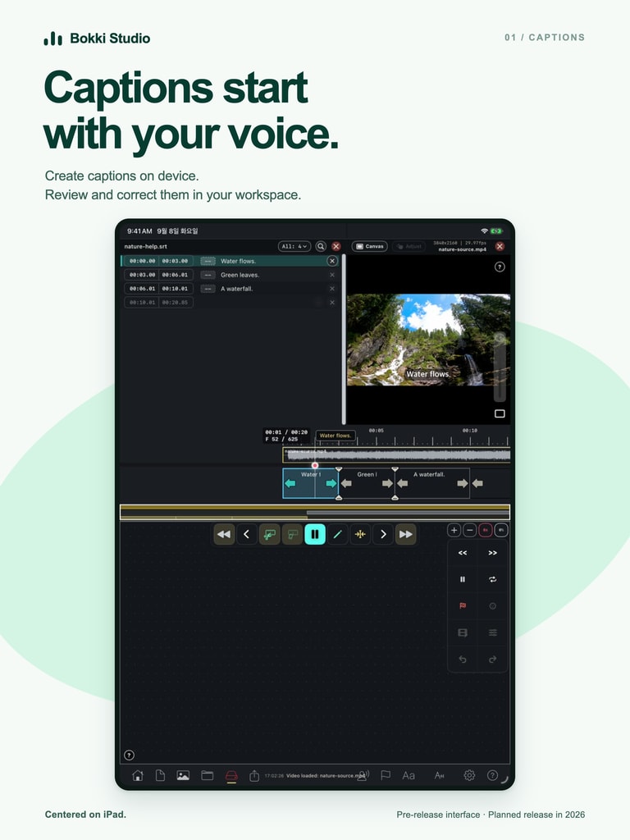Click the pause button in the side panel
Screen dimensions: 630x840
463,579
